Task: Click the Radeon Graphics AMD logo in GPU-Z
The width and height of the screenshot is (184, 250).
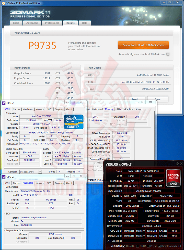Action: (x=173, y=178)
